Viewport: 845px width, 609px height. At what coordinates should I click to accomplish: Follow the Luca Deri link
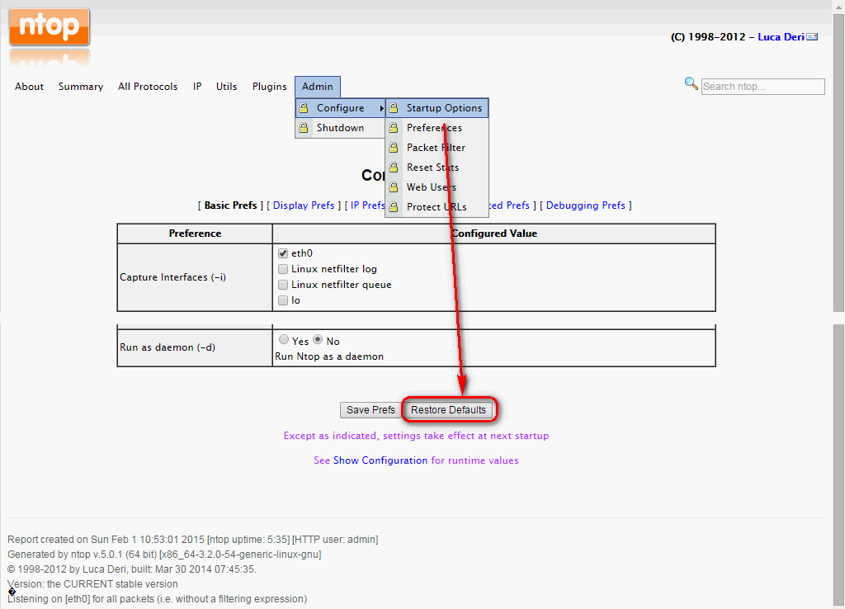(781, 37)
